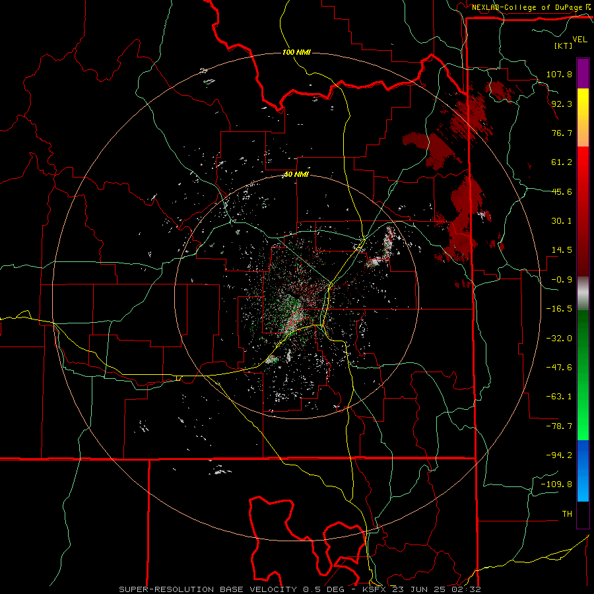Click the [KT] units label
Image resolution: width=594 pixels, height=594 pixels.
pyautogui.click(x=563, y=46)
